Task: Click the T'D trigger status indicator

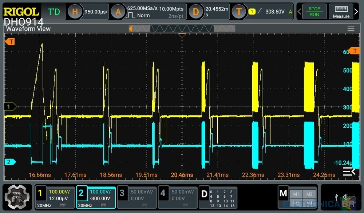Action: [x=54, y=12]
